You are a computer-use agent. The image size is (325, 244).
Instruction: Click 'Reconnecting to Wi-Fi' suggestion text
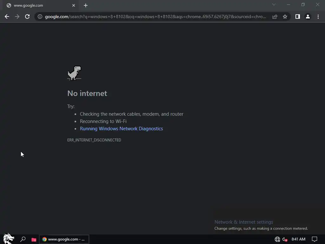point(103,121)
